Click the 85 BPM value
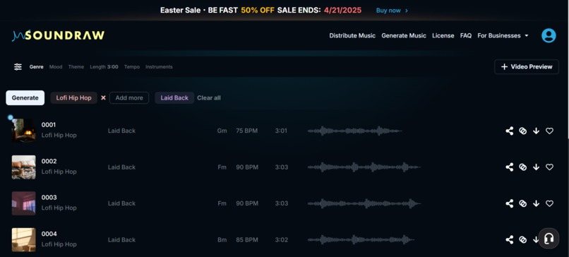 pos(247,239)
